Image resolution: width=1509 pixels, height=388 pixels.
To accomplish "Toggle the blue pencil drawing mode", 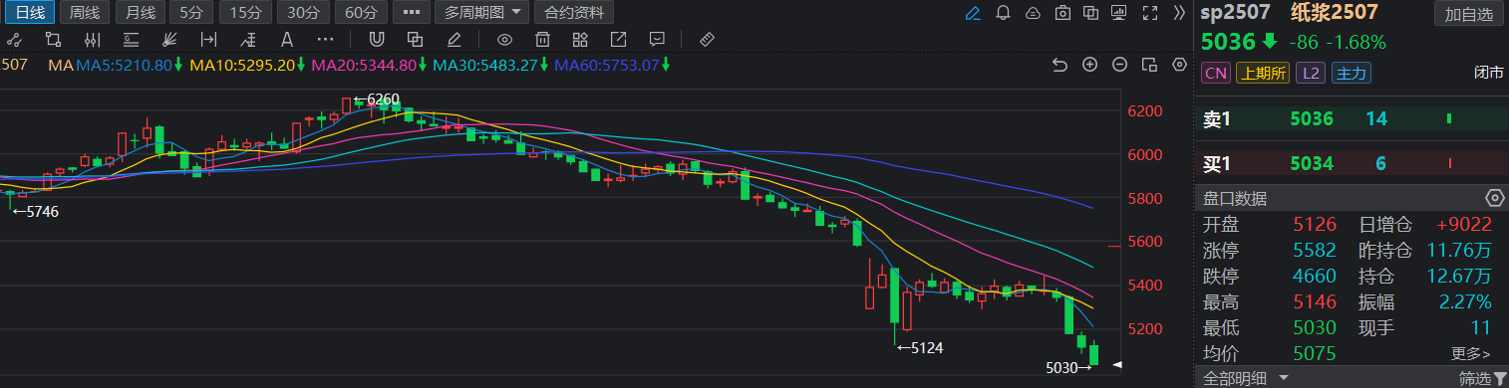I will point(974,13).
